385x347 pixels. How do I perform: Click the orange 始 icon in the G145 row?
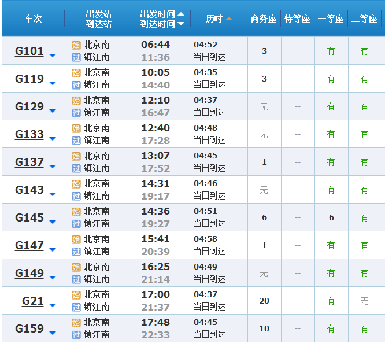(x=76, y=212)
